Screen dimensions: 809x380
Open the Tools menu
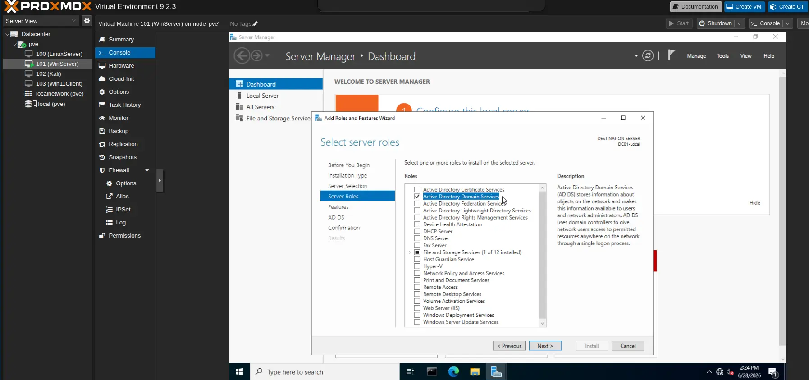pos(722,56)
